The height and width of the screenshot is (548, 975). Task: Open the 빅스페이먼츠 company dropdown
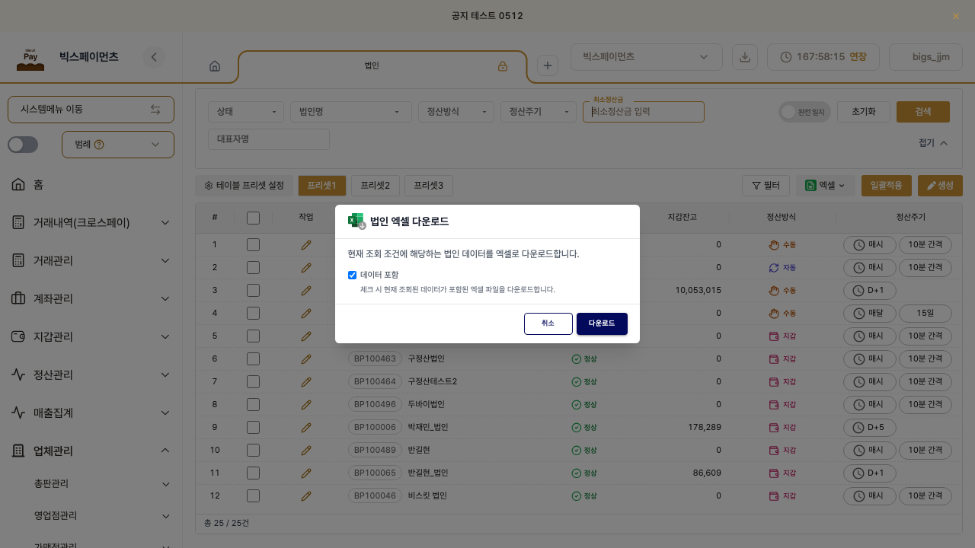tap(647, 57)
